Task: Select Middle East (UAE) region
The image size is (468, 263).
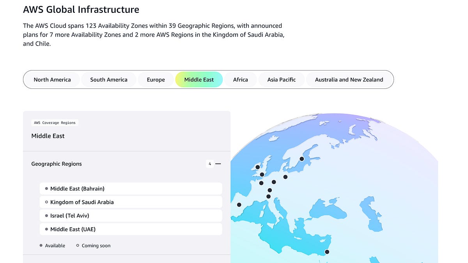Action: [131, 229]
